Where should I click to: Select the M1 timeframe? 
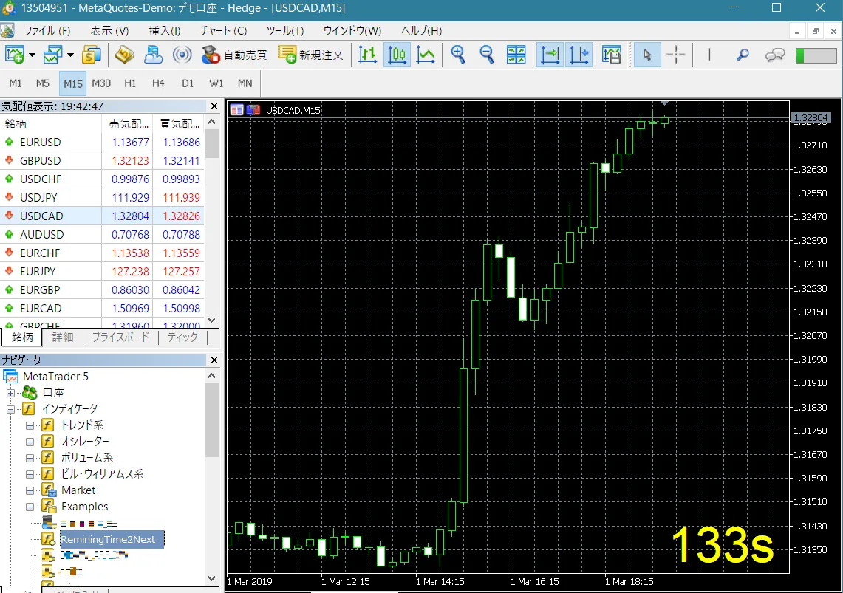(16, 83)
